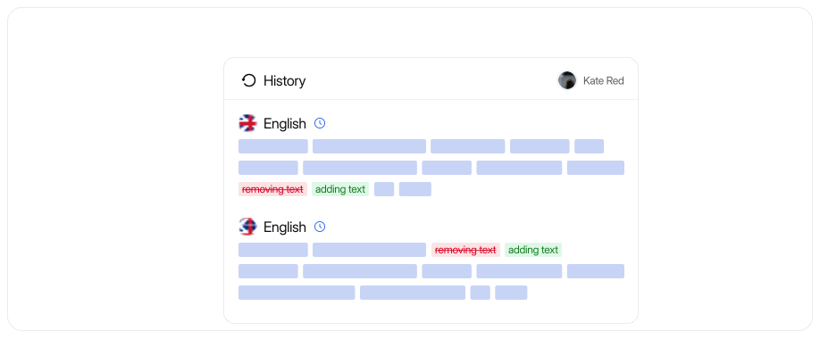The height and width of the screenshot is (339, 820).
Task: Click the first entry's "removing text" red tag
Action: pyautogui.click(x=272, y=189)
